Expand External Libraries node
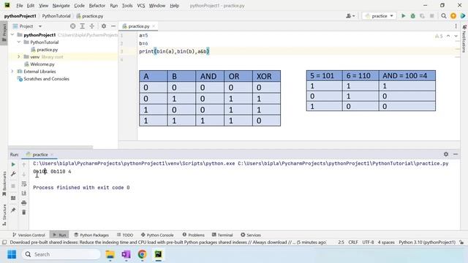Screen dimensions: 468x263 click(x=12, y=72)
